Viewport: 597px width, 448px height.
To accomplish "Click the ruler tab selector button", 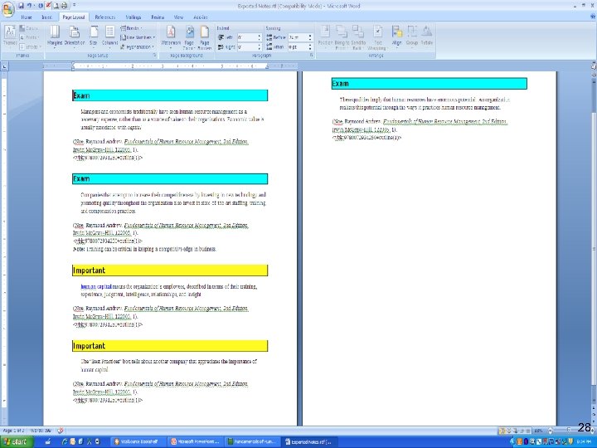I will click(4, 66).
